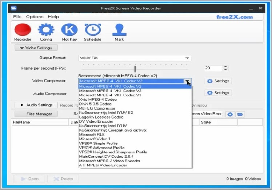The image size is (272, 190).
Task: Collapse the Video Settings section
Action: [x=36, y=48]
